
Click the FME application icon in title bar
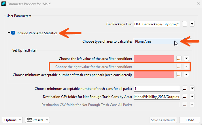tap(4, 4)
